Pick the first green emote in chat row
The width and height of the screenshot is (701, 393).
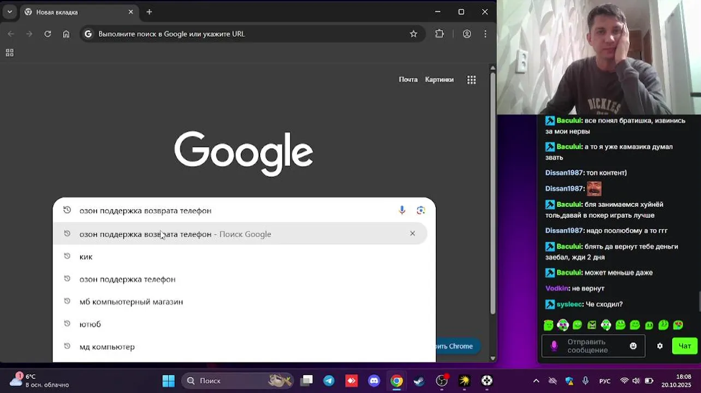[x=549, y=325]
